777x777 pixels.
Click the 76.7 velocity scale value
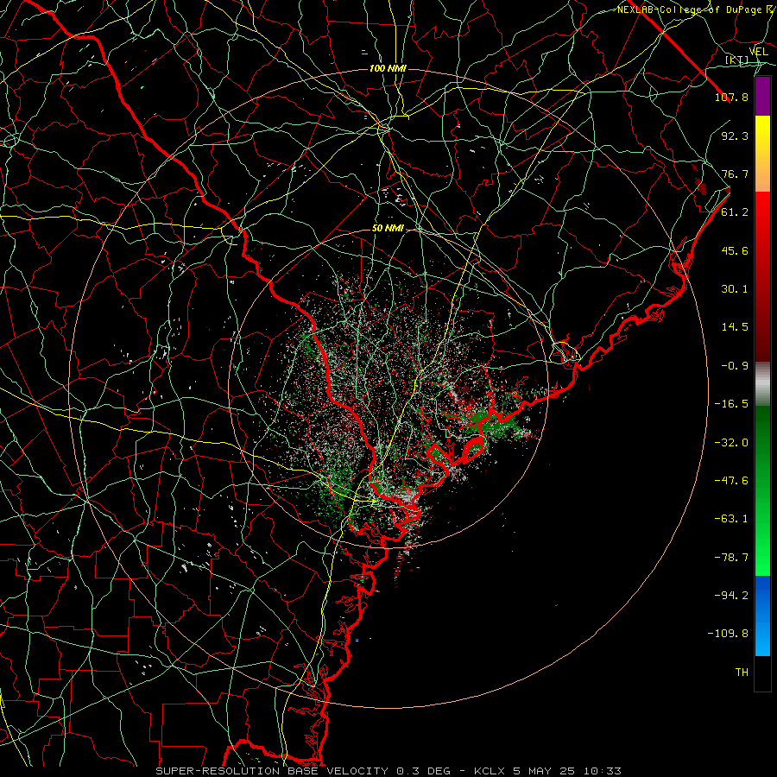coord(735,174)
